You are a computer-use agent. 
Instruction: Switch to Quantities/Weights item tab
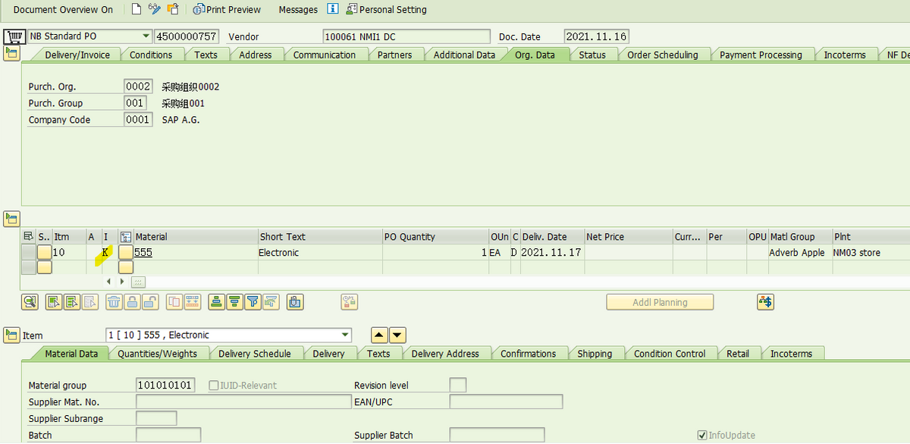click(x=157, y=354)
